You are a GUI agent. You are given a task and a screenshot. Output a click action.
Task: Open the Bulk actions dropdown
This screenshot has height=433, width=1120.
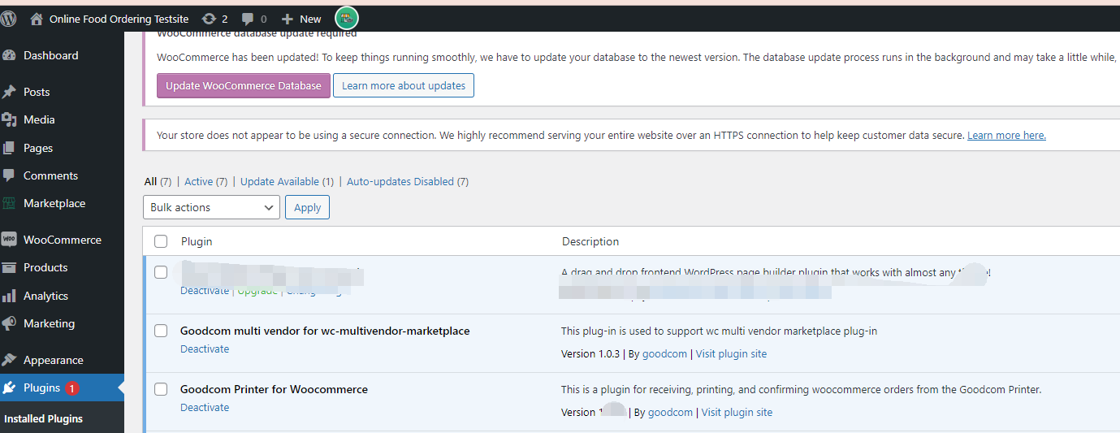211,207
